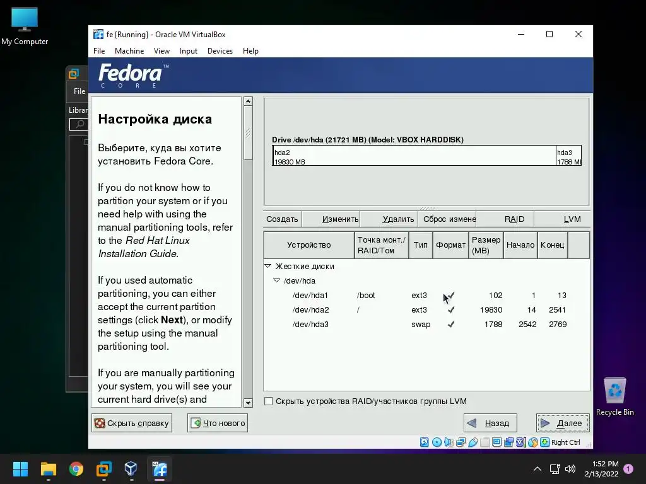Click the network adapters status icon

click(461, 442)
